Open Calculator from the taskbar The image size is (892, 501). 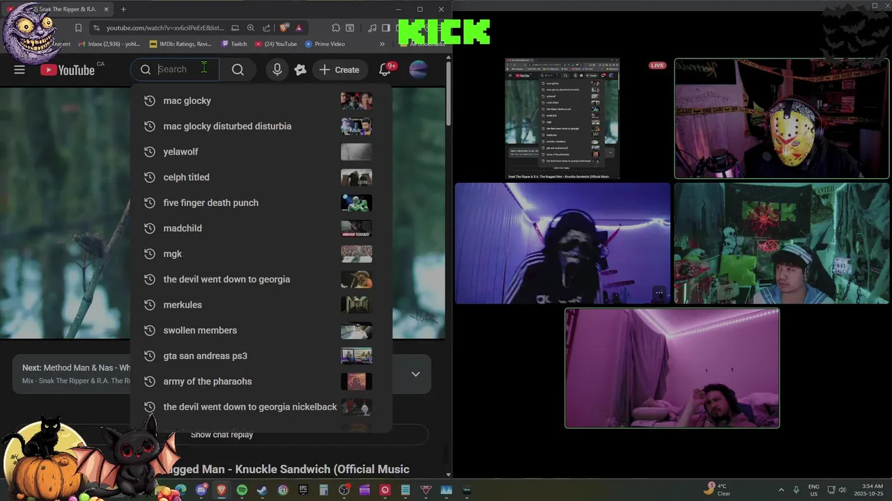click(x=323, y=490)
